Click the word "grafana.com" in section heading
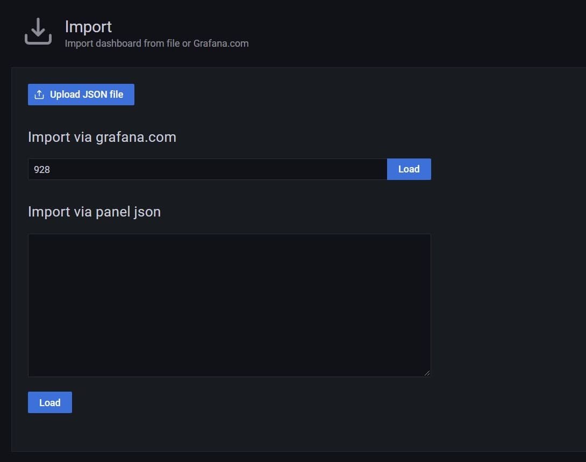The height and width of the screenshot is (462, 586). coord(136,137)
